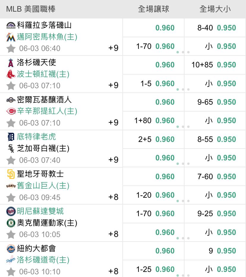Click the Colorado Rockies team logo
Viewport: 246px width, 277px height.
(x=11, y=25)
